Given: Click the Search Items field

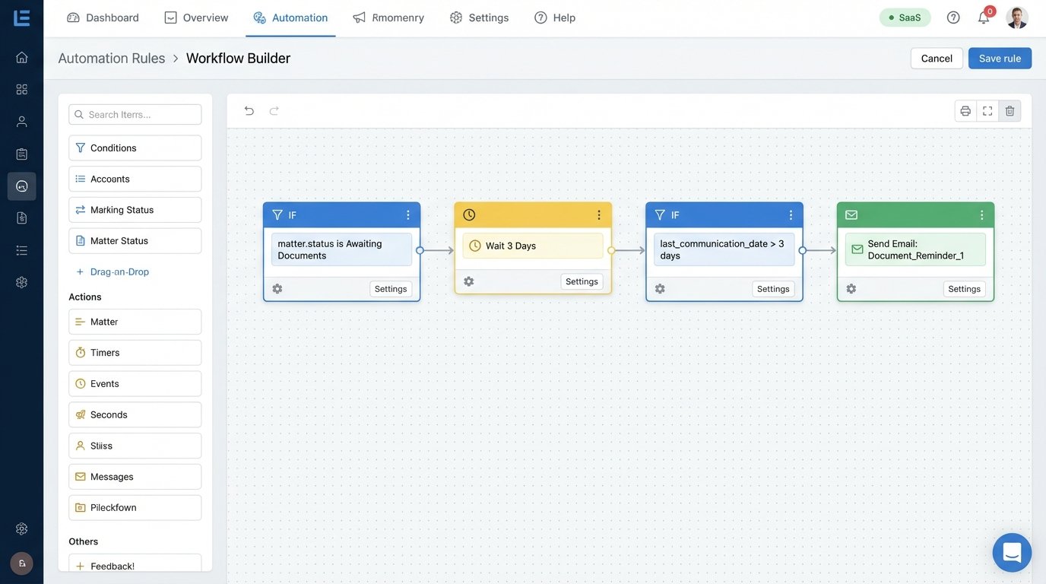Looking at the screenshot, I should (x=135, y=113).
